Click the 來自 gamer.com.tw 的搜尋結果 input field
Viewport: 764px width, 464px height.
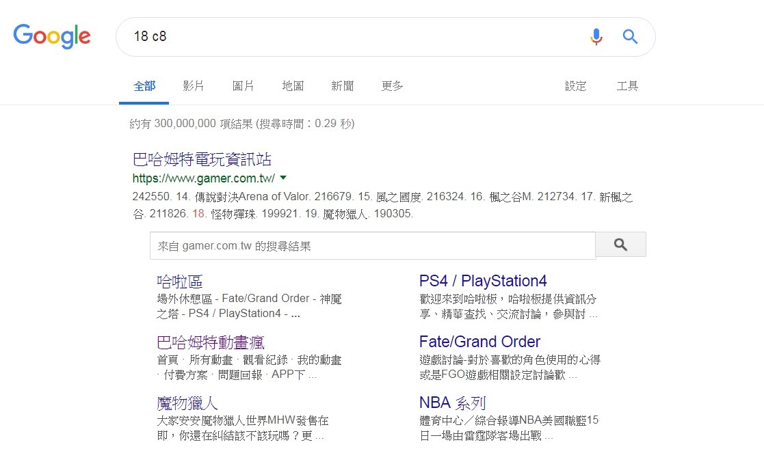pyautogui.click(x=373, y=246)
